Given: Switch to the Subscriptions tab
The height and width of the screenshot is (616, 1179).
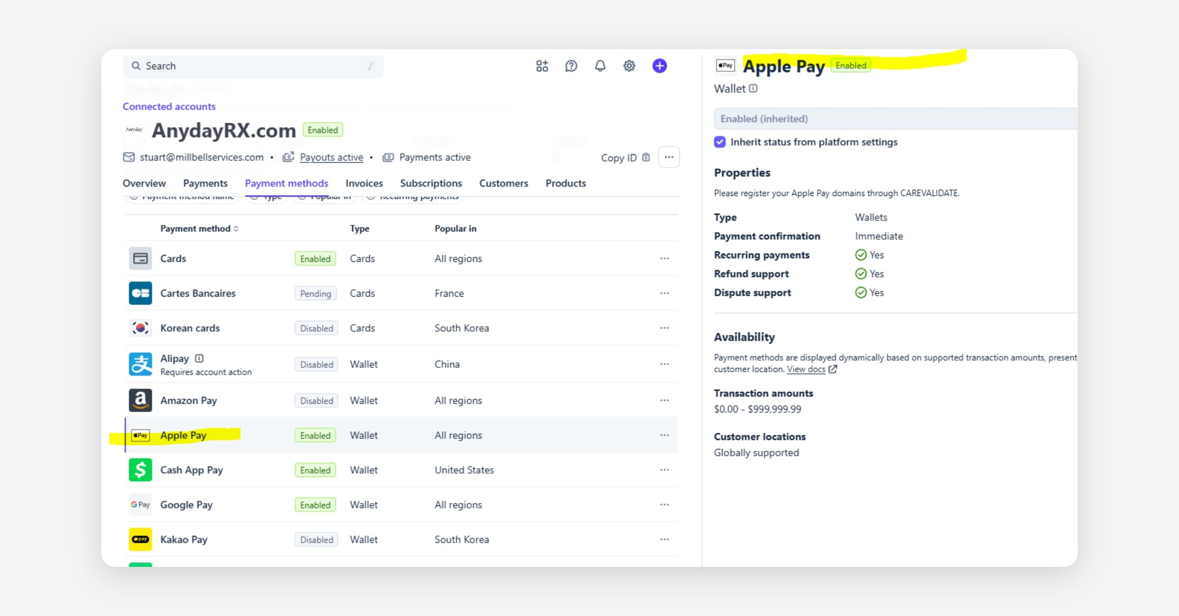Looking at the screenshot, I should coord(431,183).
